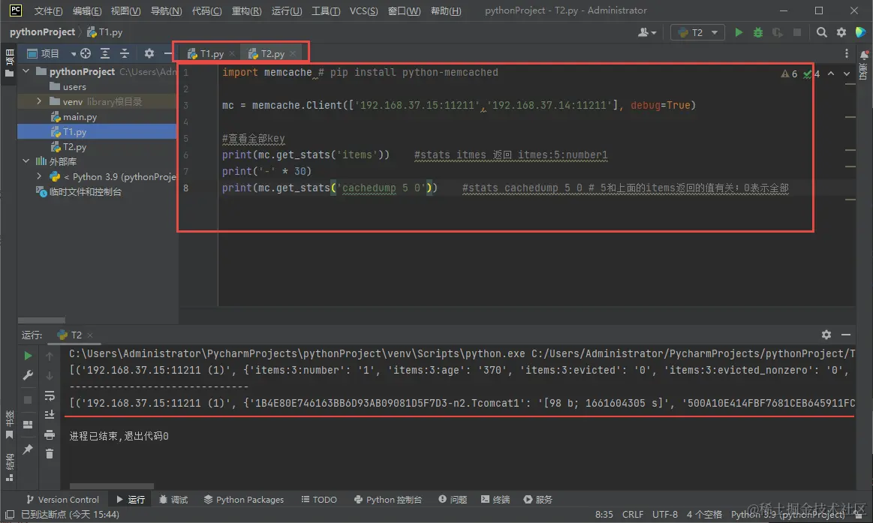Open the TODO tool window

click(x=319, y=500)
